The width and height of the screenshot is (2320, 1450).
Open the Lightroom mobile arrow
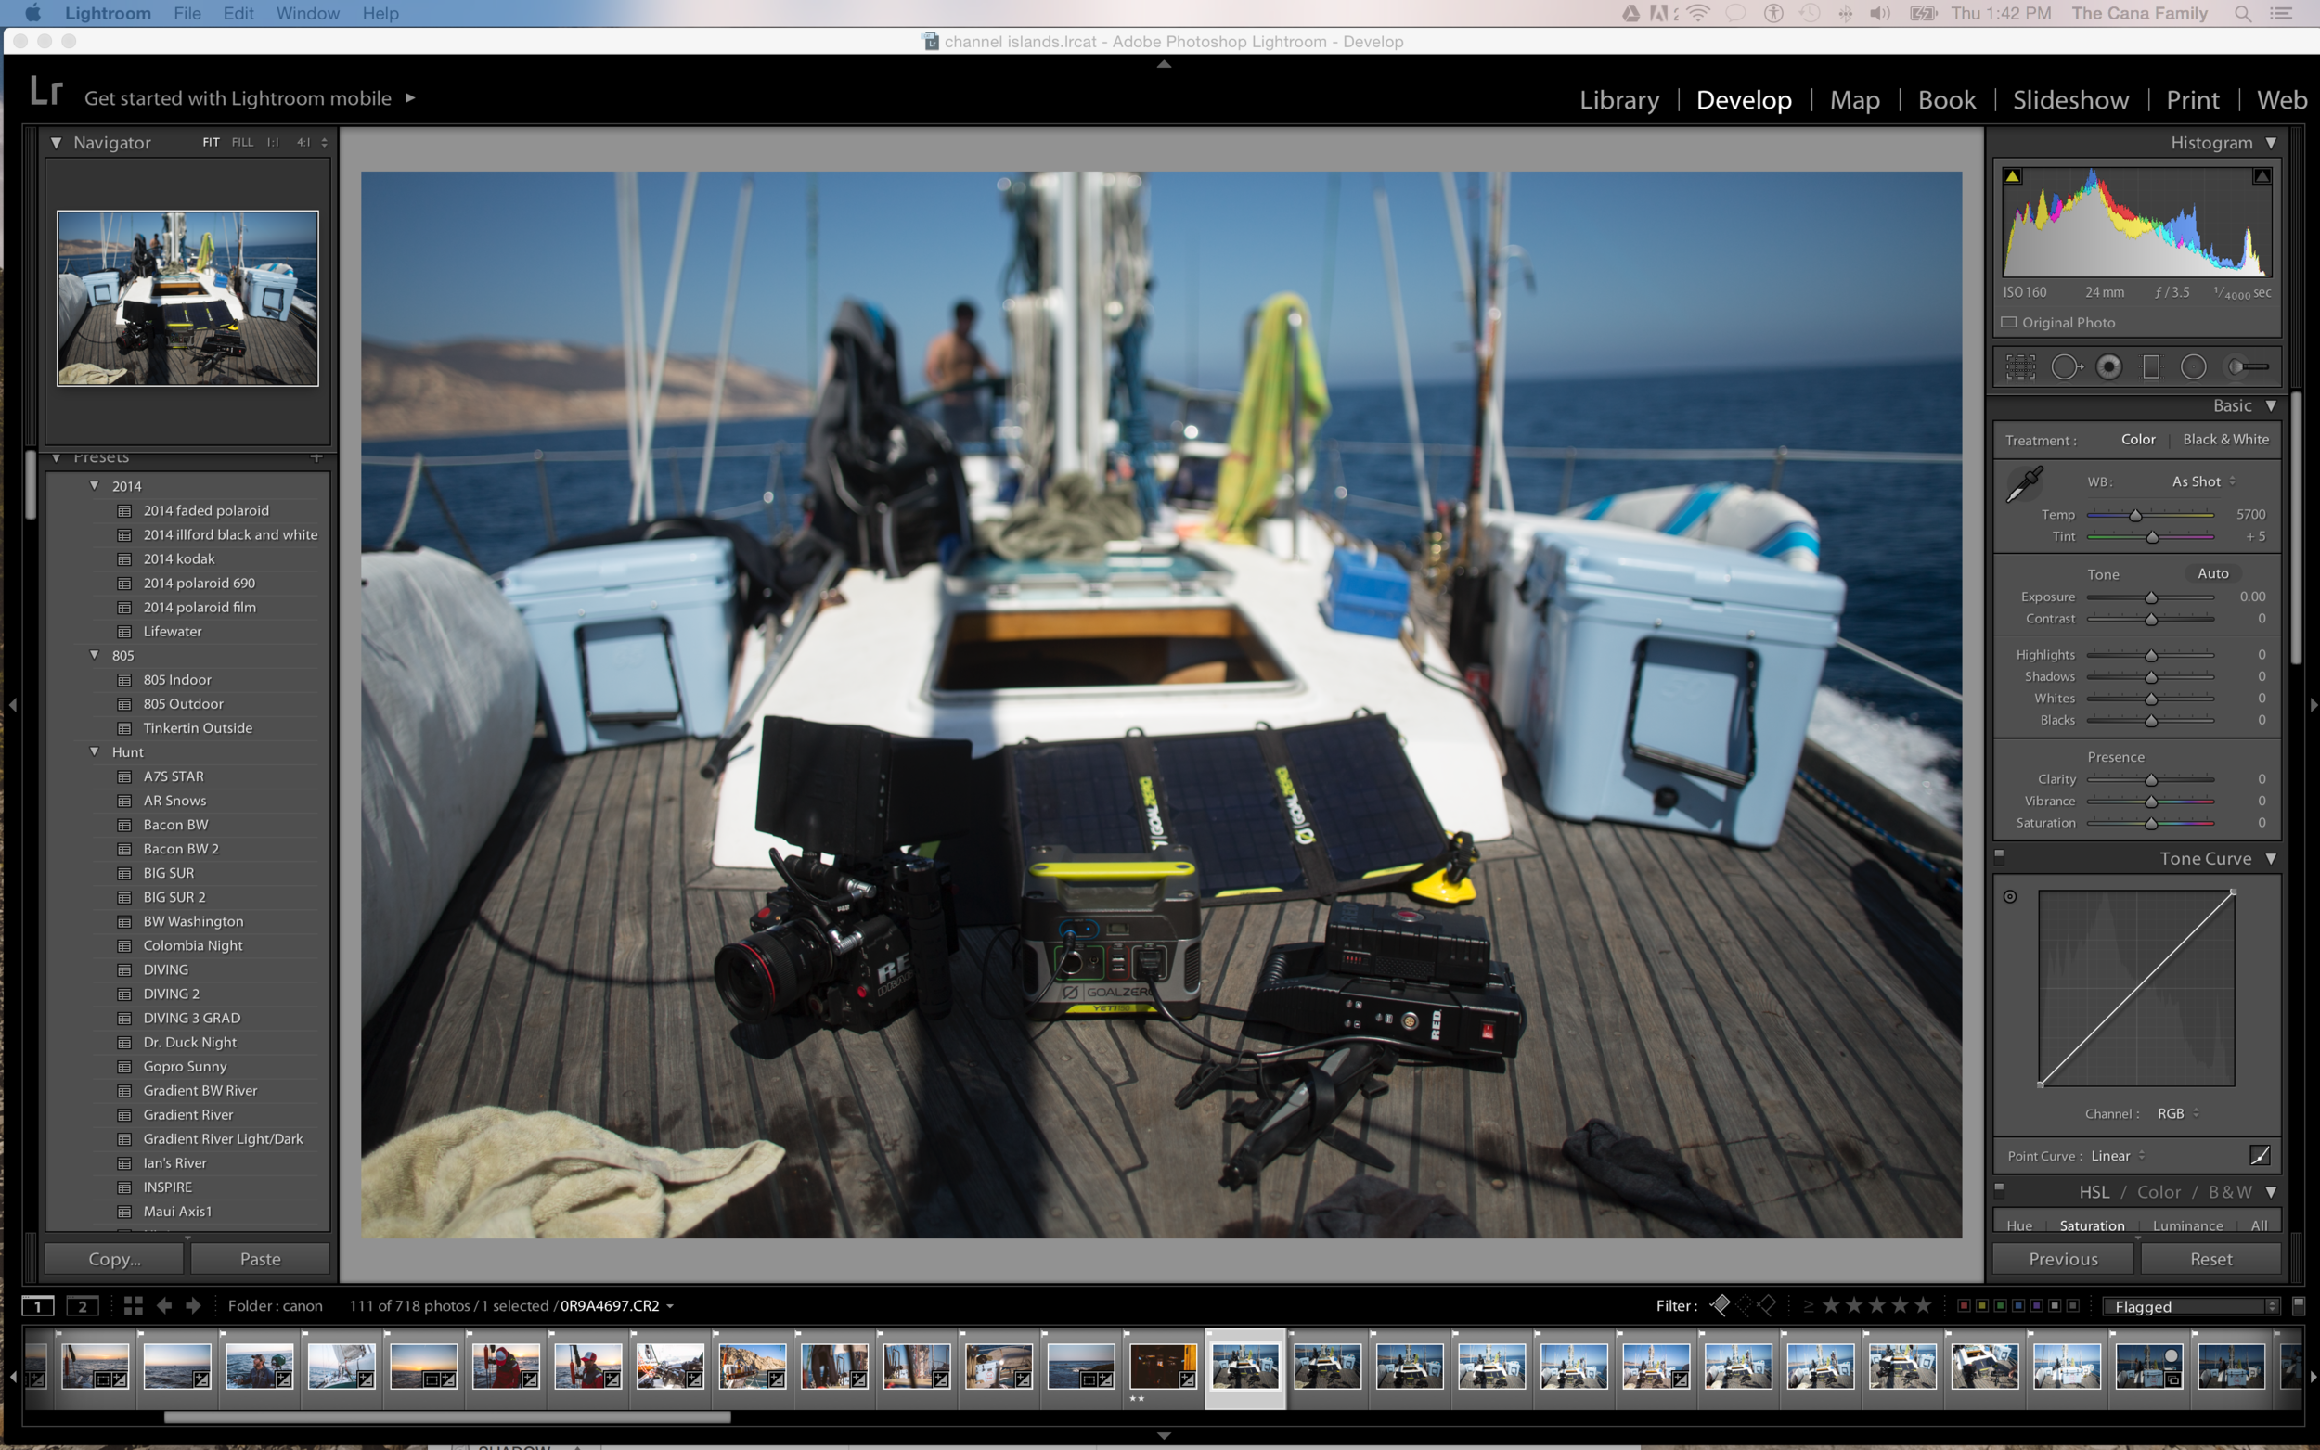(410, 97)
